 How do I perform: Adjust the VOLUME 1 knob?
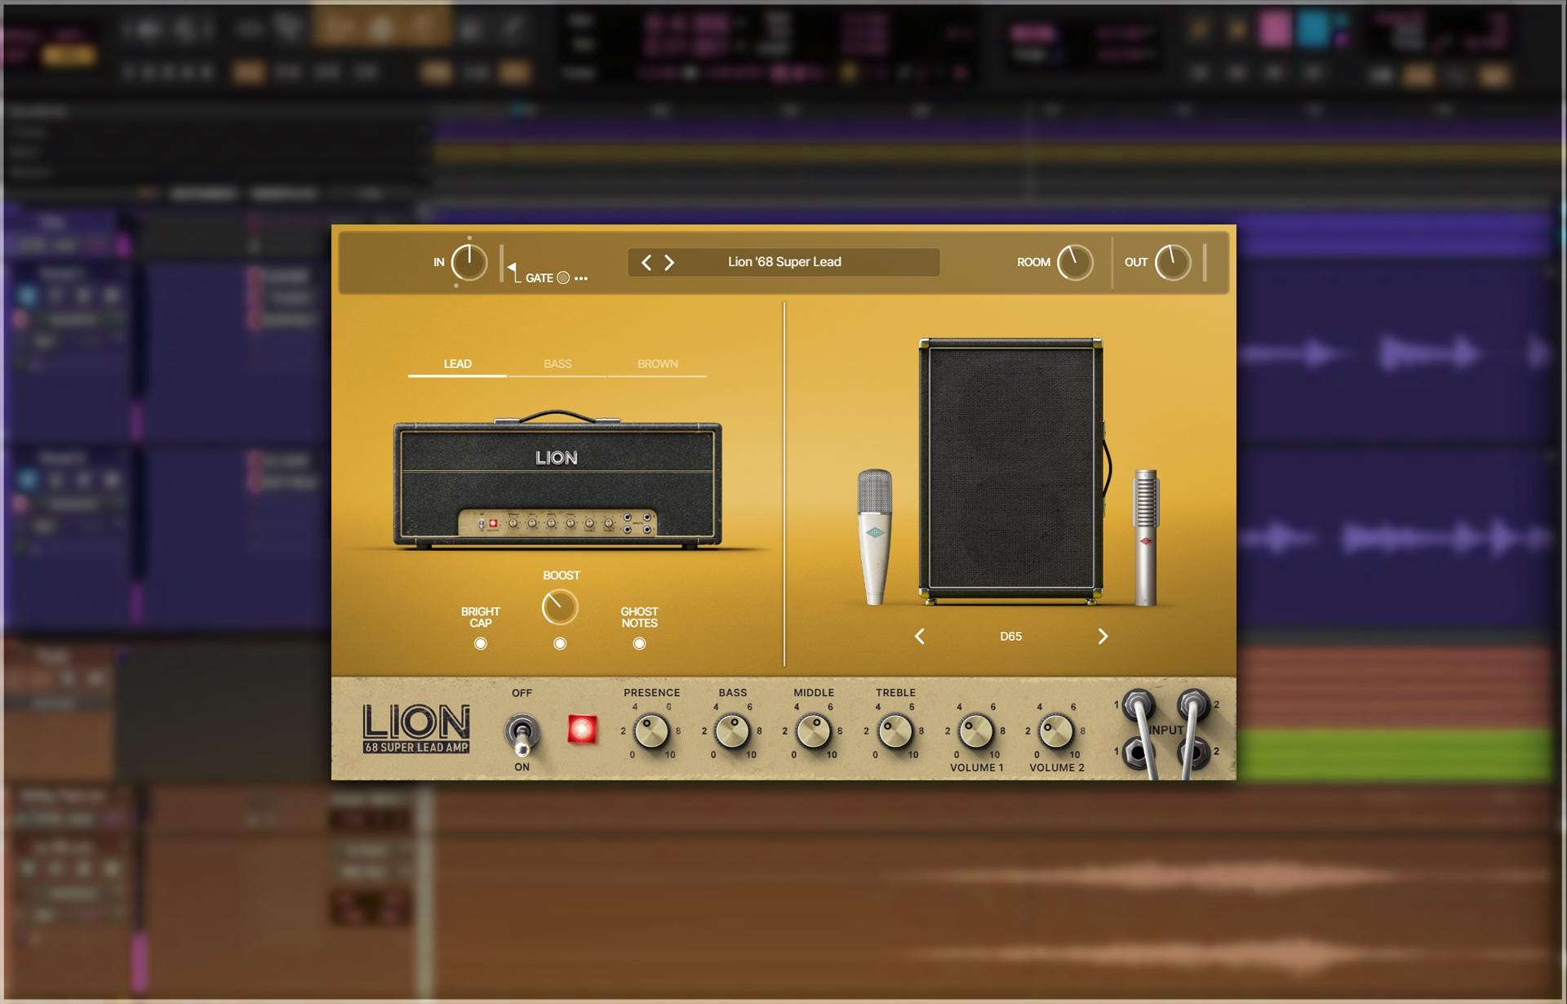click(x=975, y=732)
